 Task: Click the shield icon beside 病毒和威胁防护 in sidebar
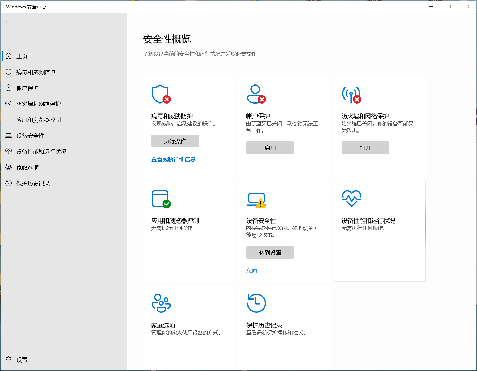[x=8, y=72]
